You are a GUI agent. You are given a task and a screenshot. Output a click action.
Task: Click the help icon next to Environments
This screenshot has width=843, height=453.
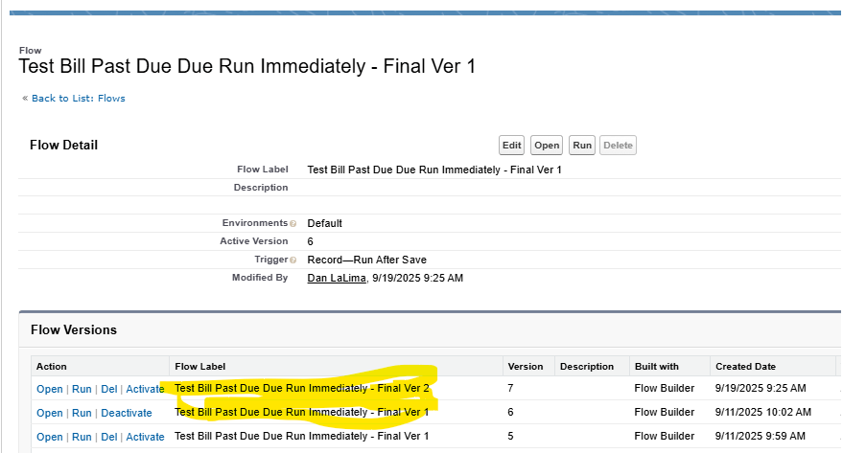[x=293, y=224]
